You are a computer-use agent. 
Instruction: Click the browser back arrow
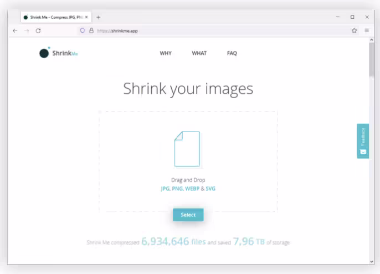15,31
